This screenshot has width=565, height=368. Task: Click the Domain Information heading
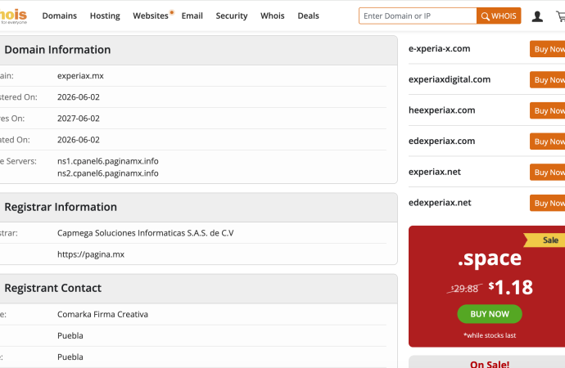click(x=57, y=50)
